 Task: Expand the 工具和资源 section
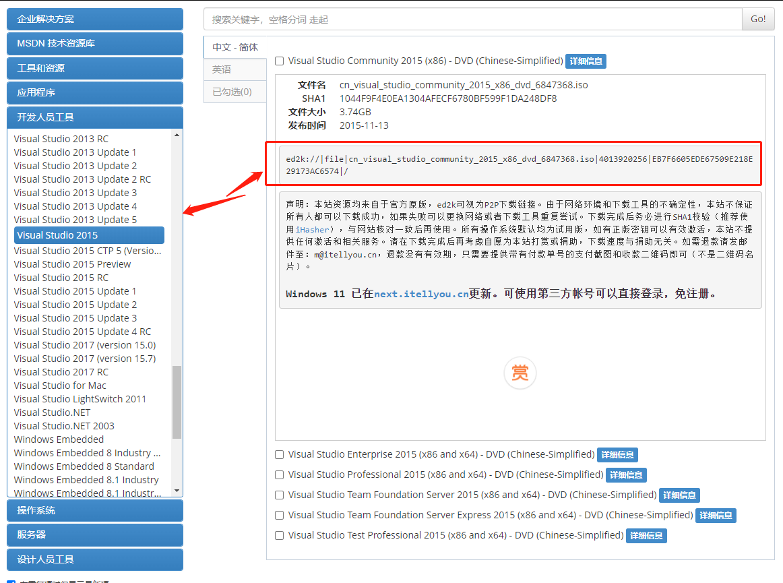[95, 68]
